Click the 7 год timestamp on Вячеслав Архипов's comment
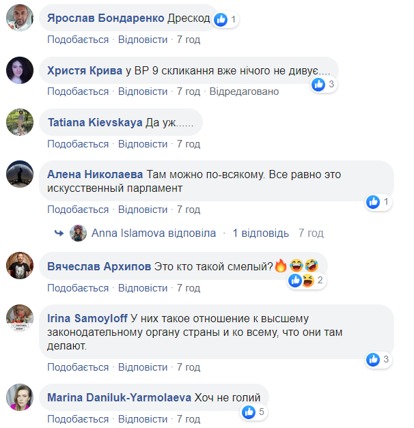 189,288
